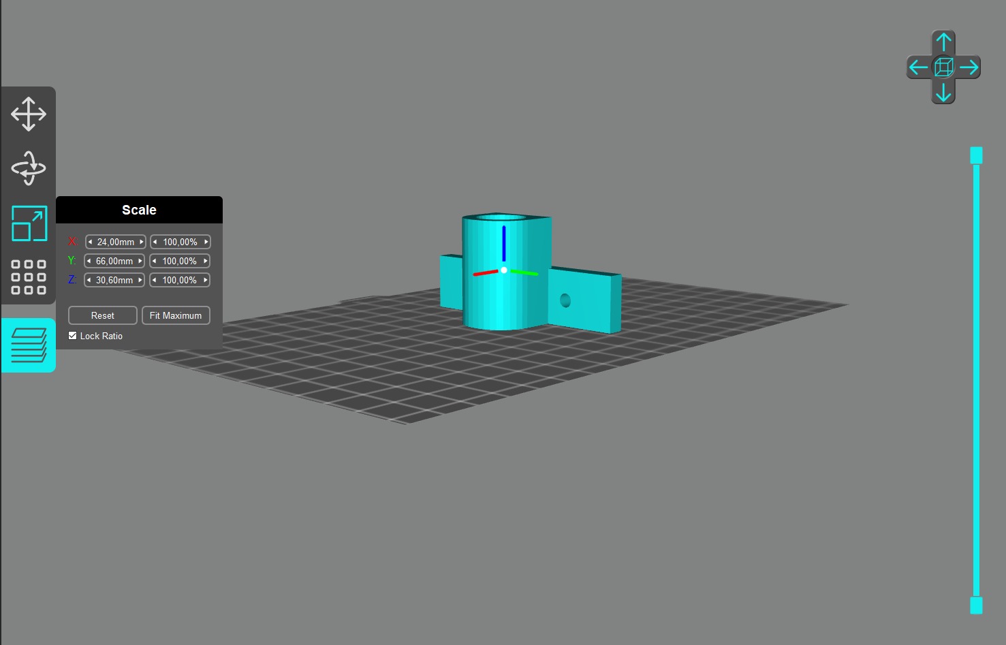Increase X size in millimeters
Screen dimensions: 1006x645
click(141, 242)
